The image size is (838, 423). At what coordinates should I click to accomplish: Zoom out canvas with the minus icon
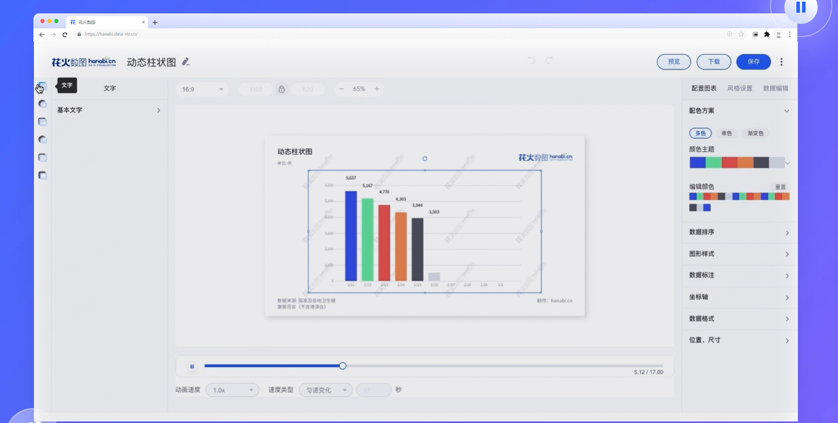tap(341, 89)
